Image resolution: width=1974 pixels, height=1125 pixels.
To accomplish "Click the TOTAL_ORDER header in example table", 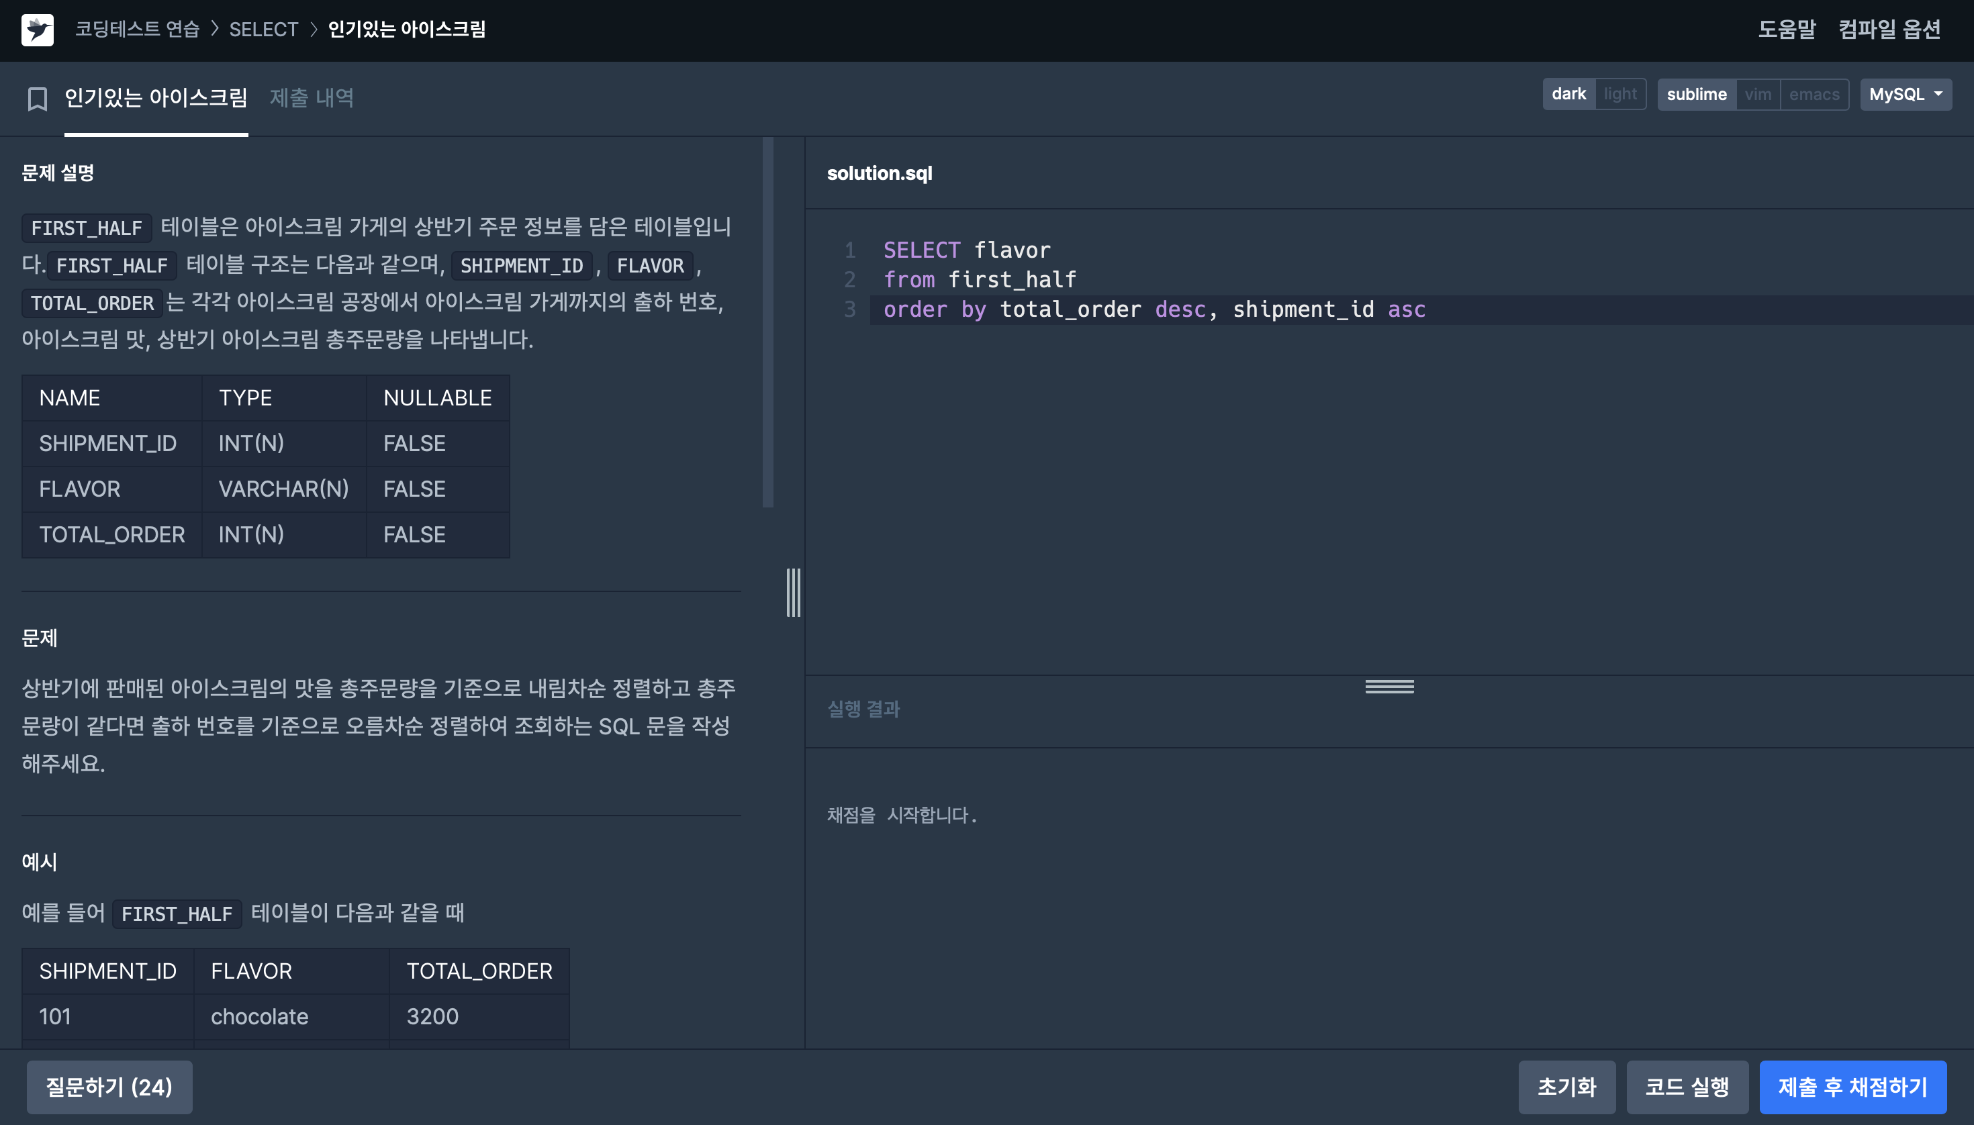I will pos(479,971).
